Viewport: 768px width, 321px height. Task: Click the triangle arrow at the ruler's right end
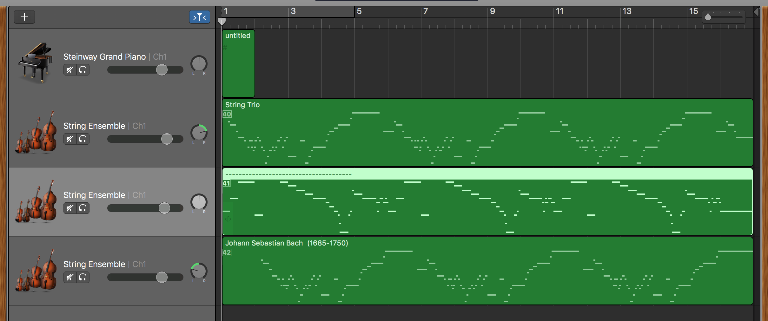pos(756,12)
